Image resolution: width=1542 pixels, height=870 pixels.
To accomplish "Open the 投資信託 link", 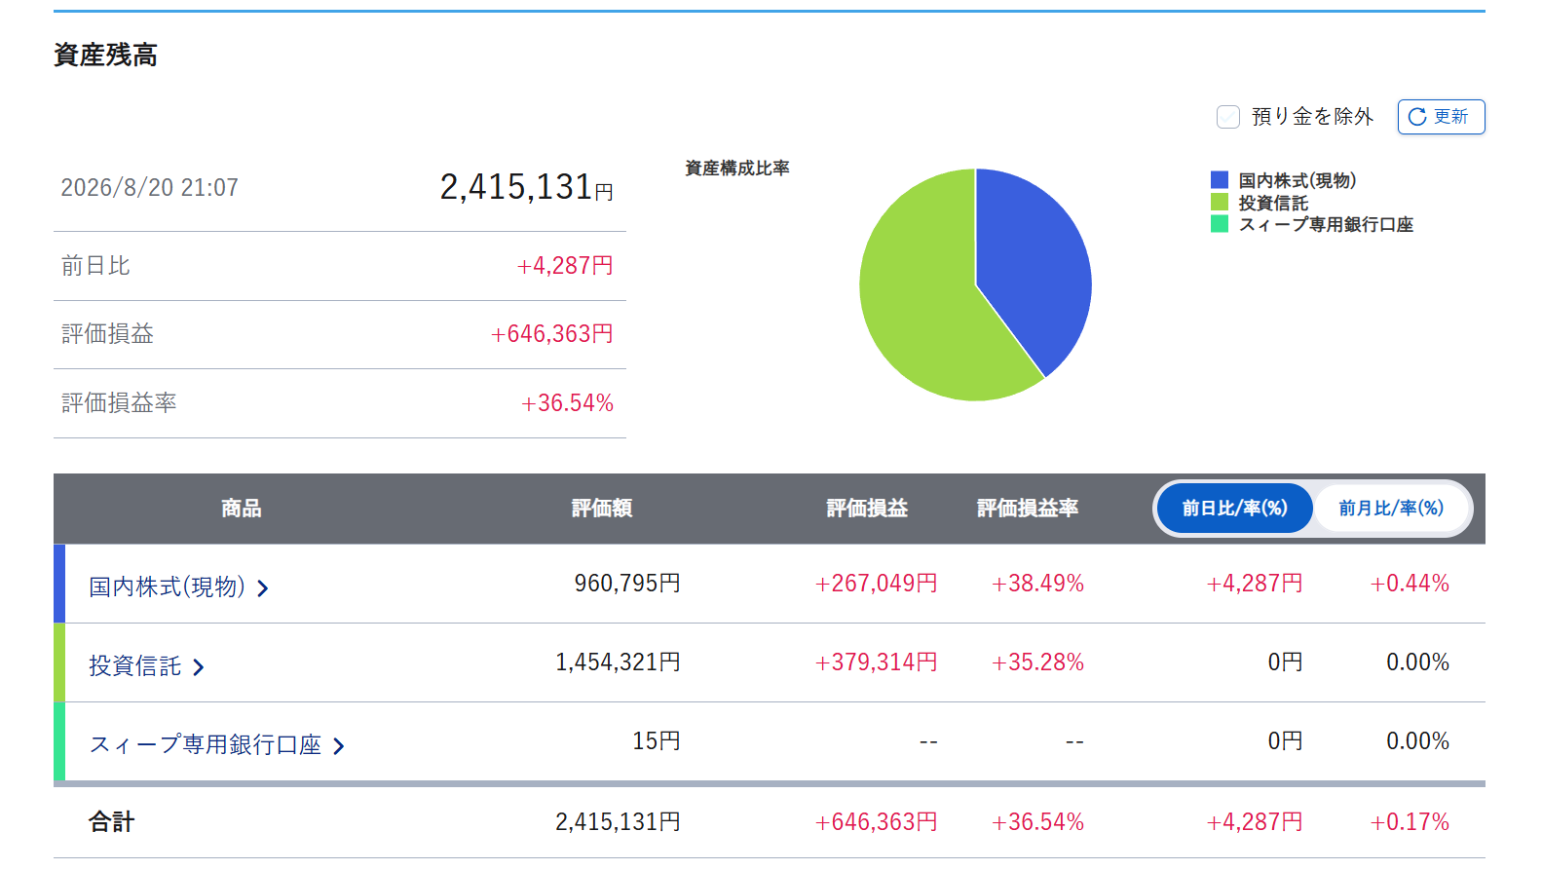I will coord(134,665).
